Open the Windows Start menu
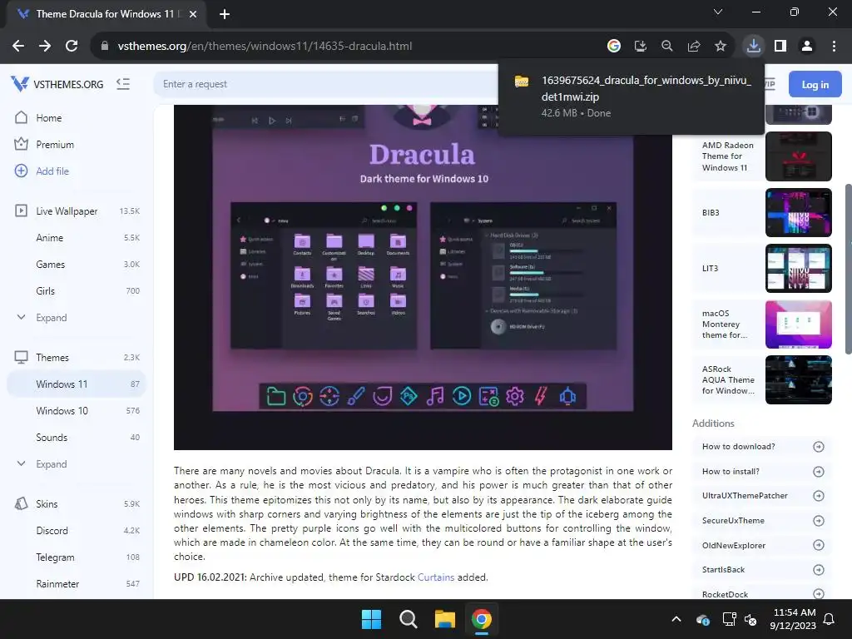852x639 pixels. coord(372,619)
